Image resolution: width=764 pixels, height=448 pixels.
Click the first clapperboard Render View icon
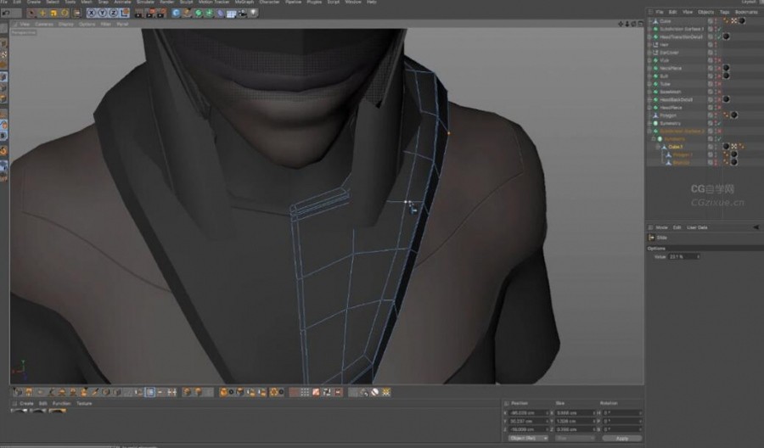point(139,13)
